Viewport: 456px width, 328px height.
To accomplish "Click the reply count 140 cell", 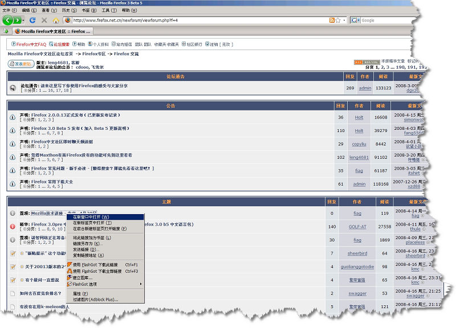I will pos(332,227).
